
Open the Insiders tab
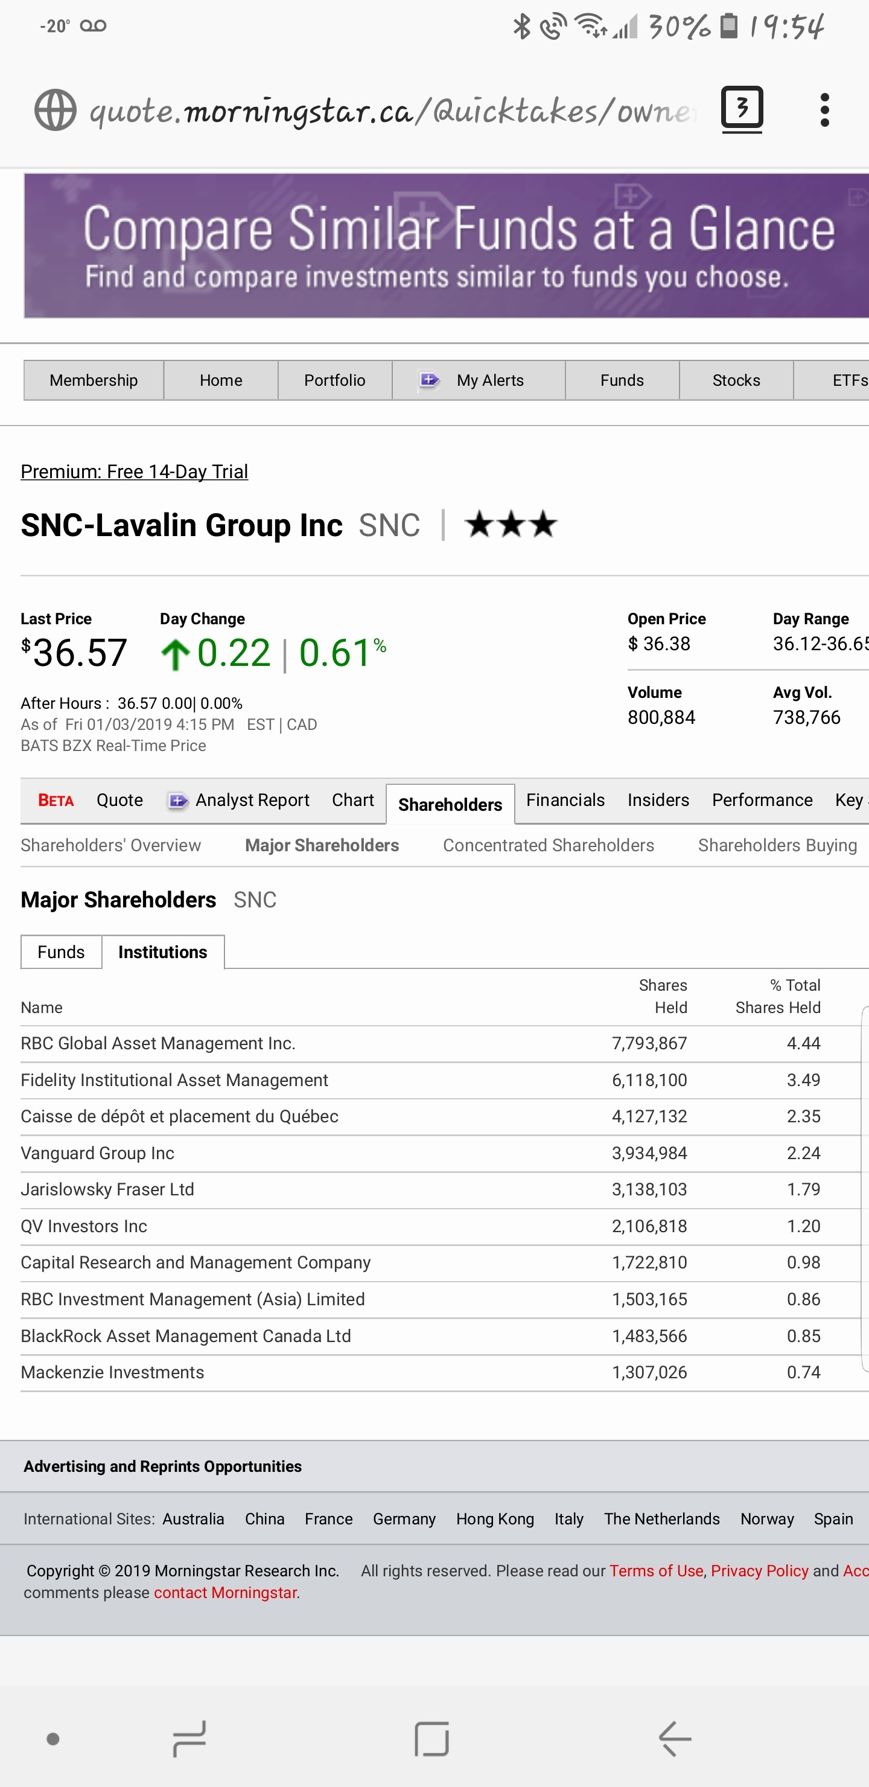(658, 801)
